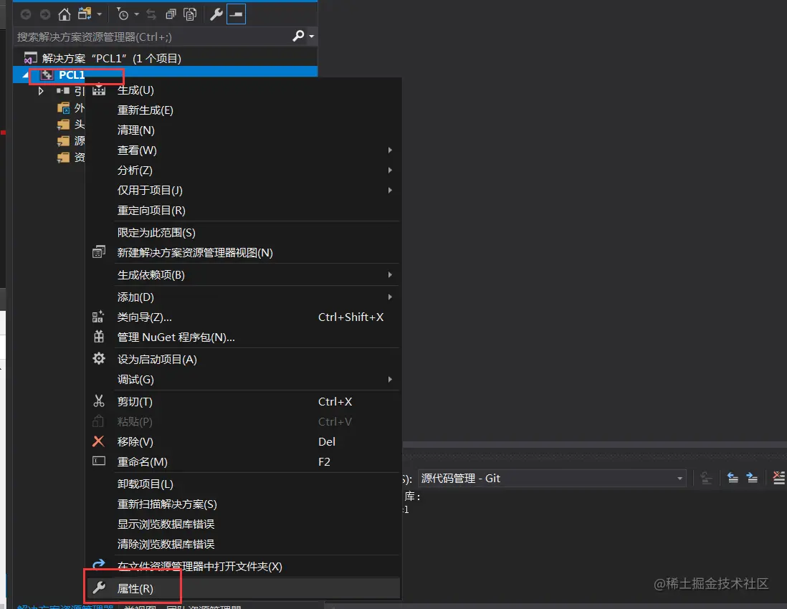Open the switch views dropdown arrow
Image resolution: width=787 pixels, height=609 pixels.
tap(100, 14)
